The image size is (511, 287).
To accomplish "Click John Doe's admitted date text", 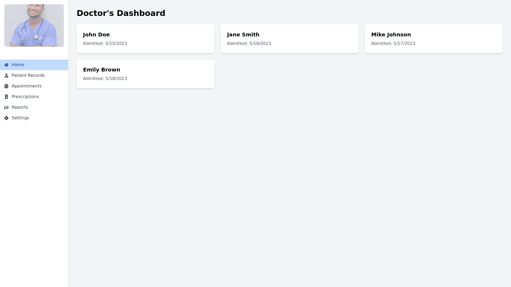I will 105,44.
